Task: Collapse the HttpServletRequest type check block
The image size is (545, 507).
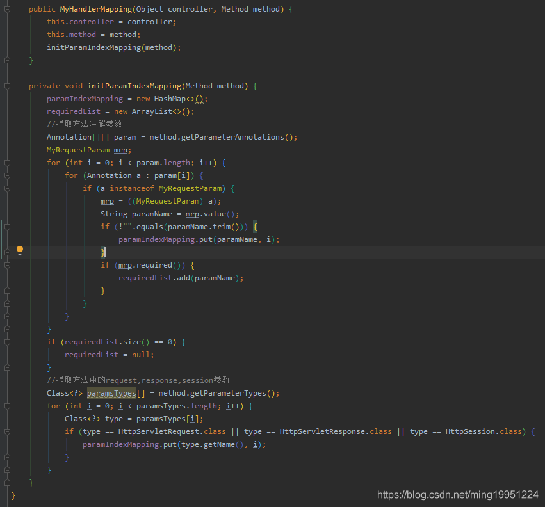Action: (7, 431)
